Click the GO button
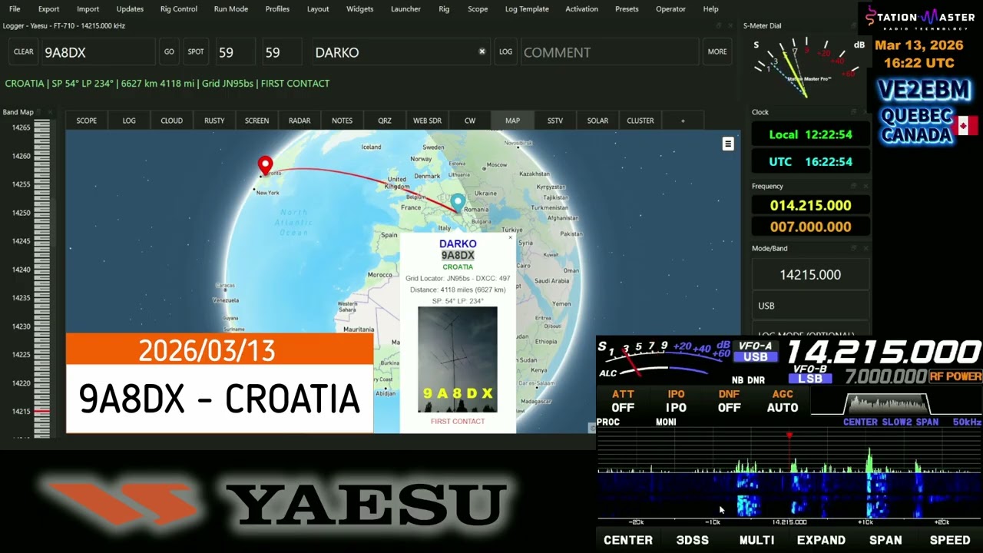The height and width of the screenshot is (553, 983). coord(169,51)
